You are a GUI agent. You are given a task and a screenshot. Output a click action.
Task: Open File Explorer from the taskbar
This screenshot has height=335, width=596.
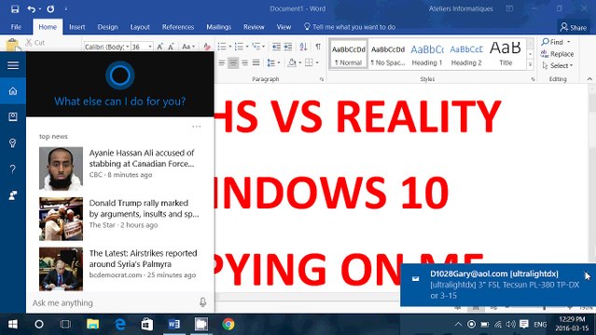pyautogui.click(x=92, y=324)
